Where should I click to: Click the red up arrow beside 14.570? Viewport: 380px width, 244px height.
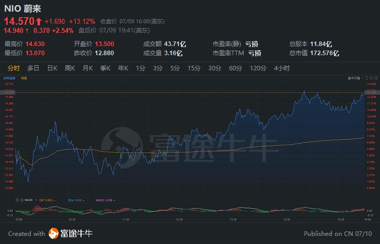point(39,22)
